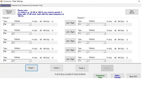Image resolution: width=144 pixels, height=102 pixels.
Task: Click the Back/ESC button
Action: (x=133, y=76)
